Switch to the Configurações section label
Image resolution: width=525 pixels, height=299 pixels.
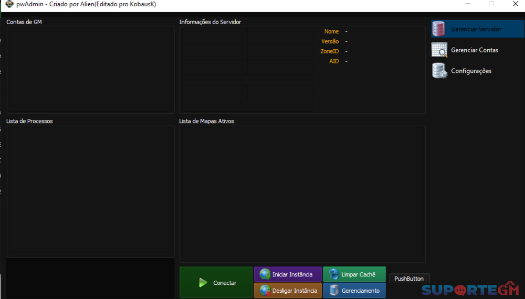pos(471,71)
